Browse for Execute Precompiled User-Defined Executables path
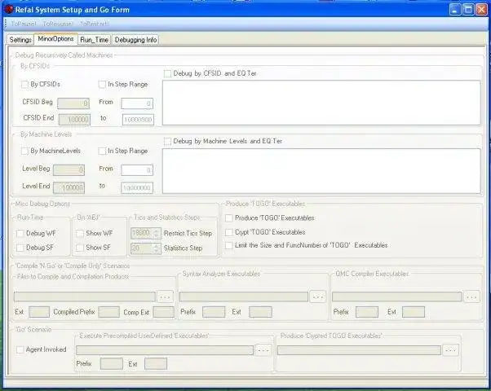491x391 pixels. click(263, 350)
